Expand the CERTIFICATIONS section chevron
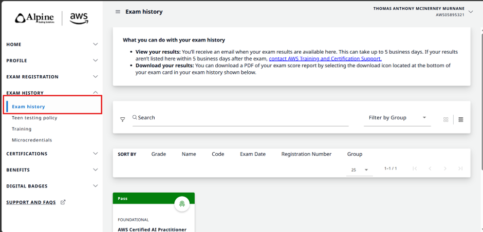The height and width of the screenshot is (232, 483). 96,154
